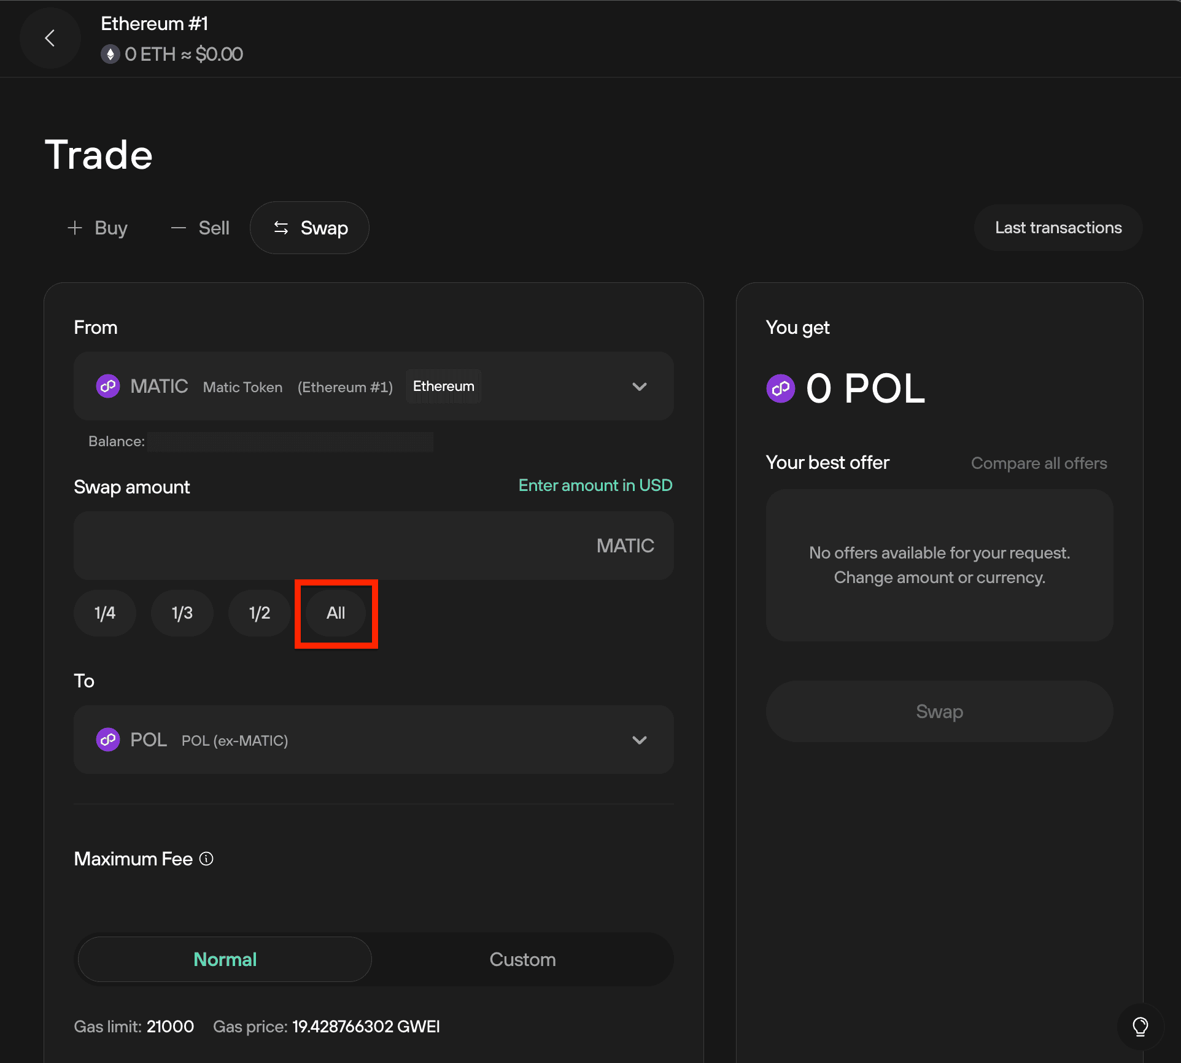Click the POL token logo in To field

pos(108,740)
